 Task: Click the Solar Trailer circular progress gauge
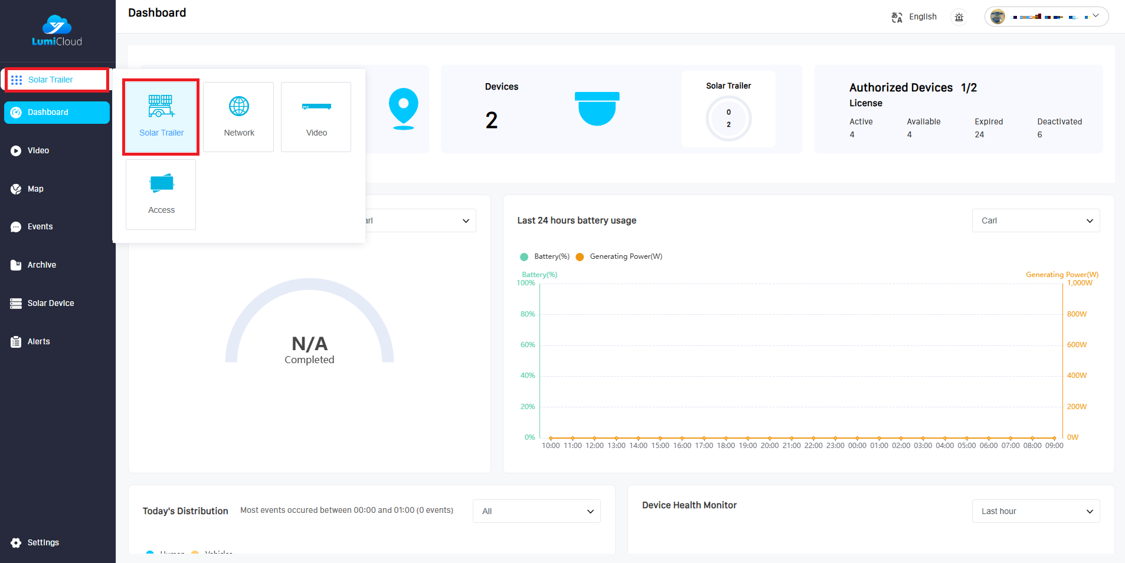pos(728,118)
